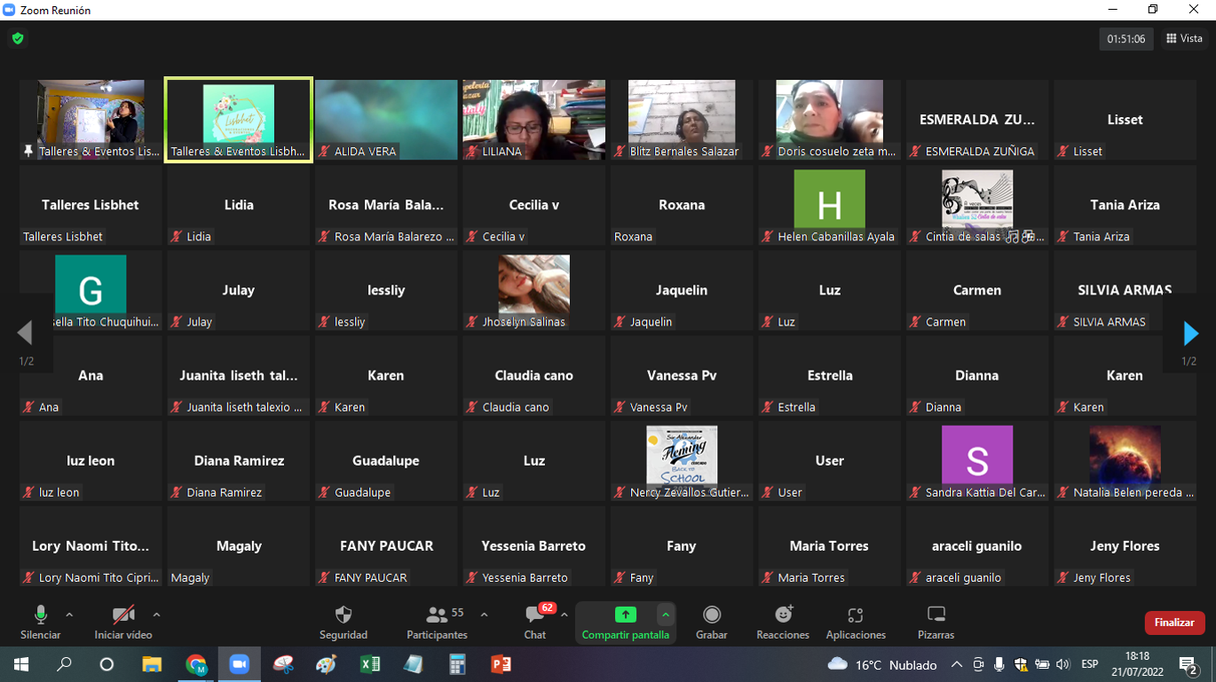
Task: Go to next page of participants
Action: pyautogui.click(x=1190, y=333)
